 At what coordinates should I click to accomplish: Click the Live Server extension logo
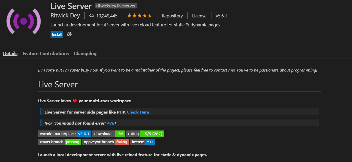23,21
